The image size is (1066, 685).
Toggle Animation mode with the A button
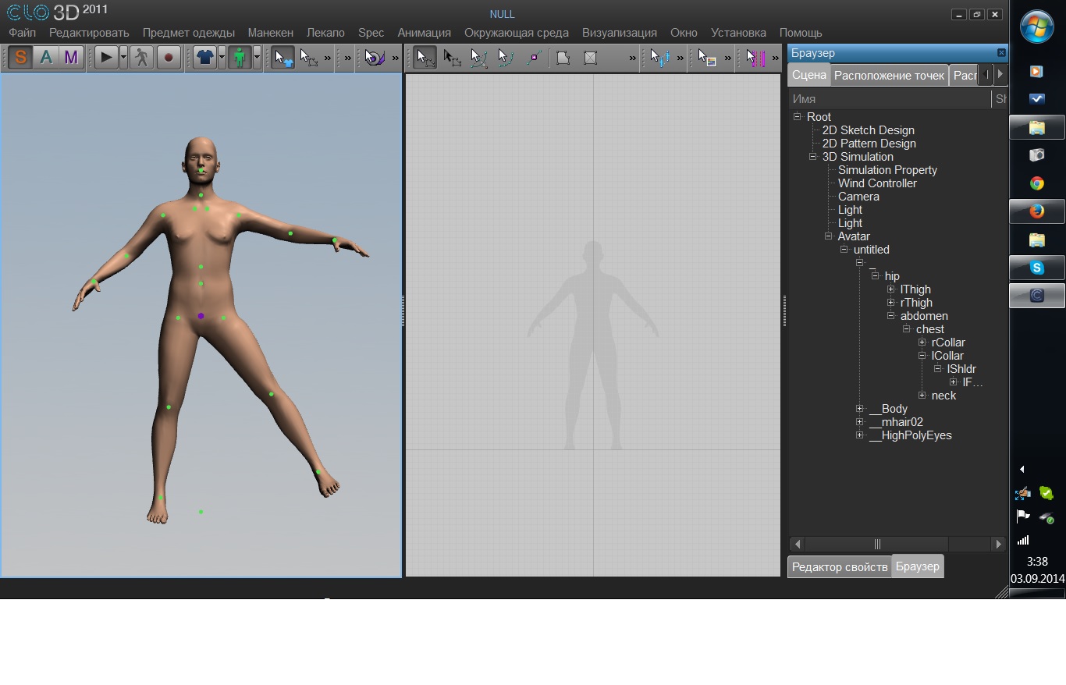click(46, 58)
